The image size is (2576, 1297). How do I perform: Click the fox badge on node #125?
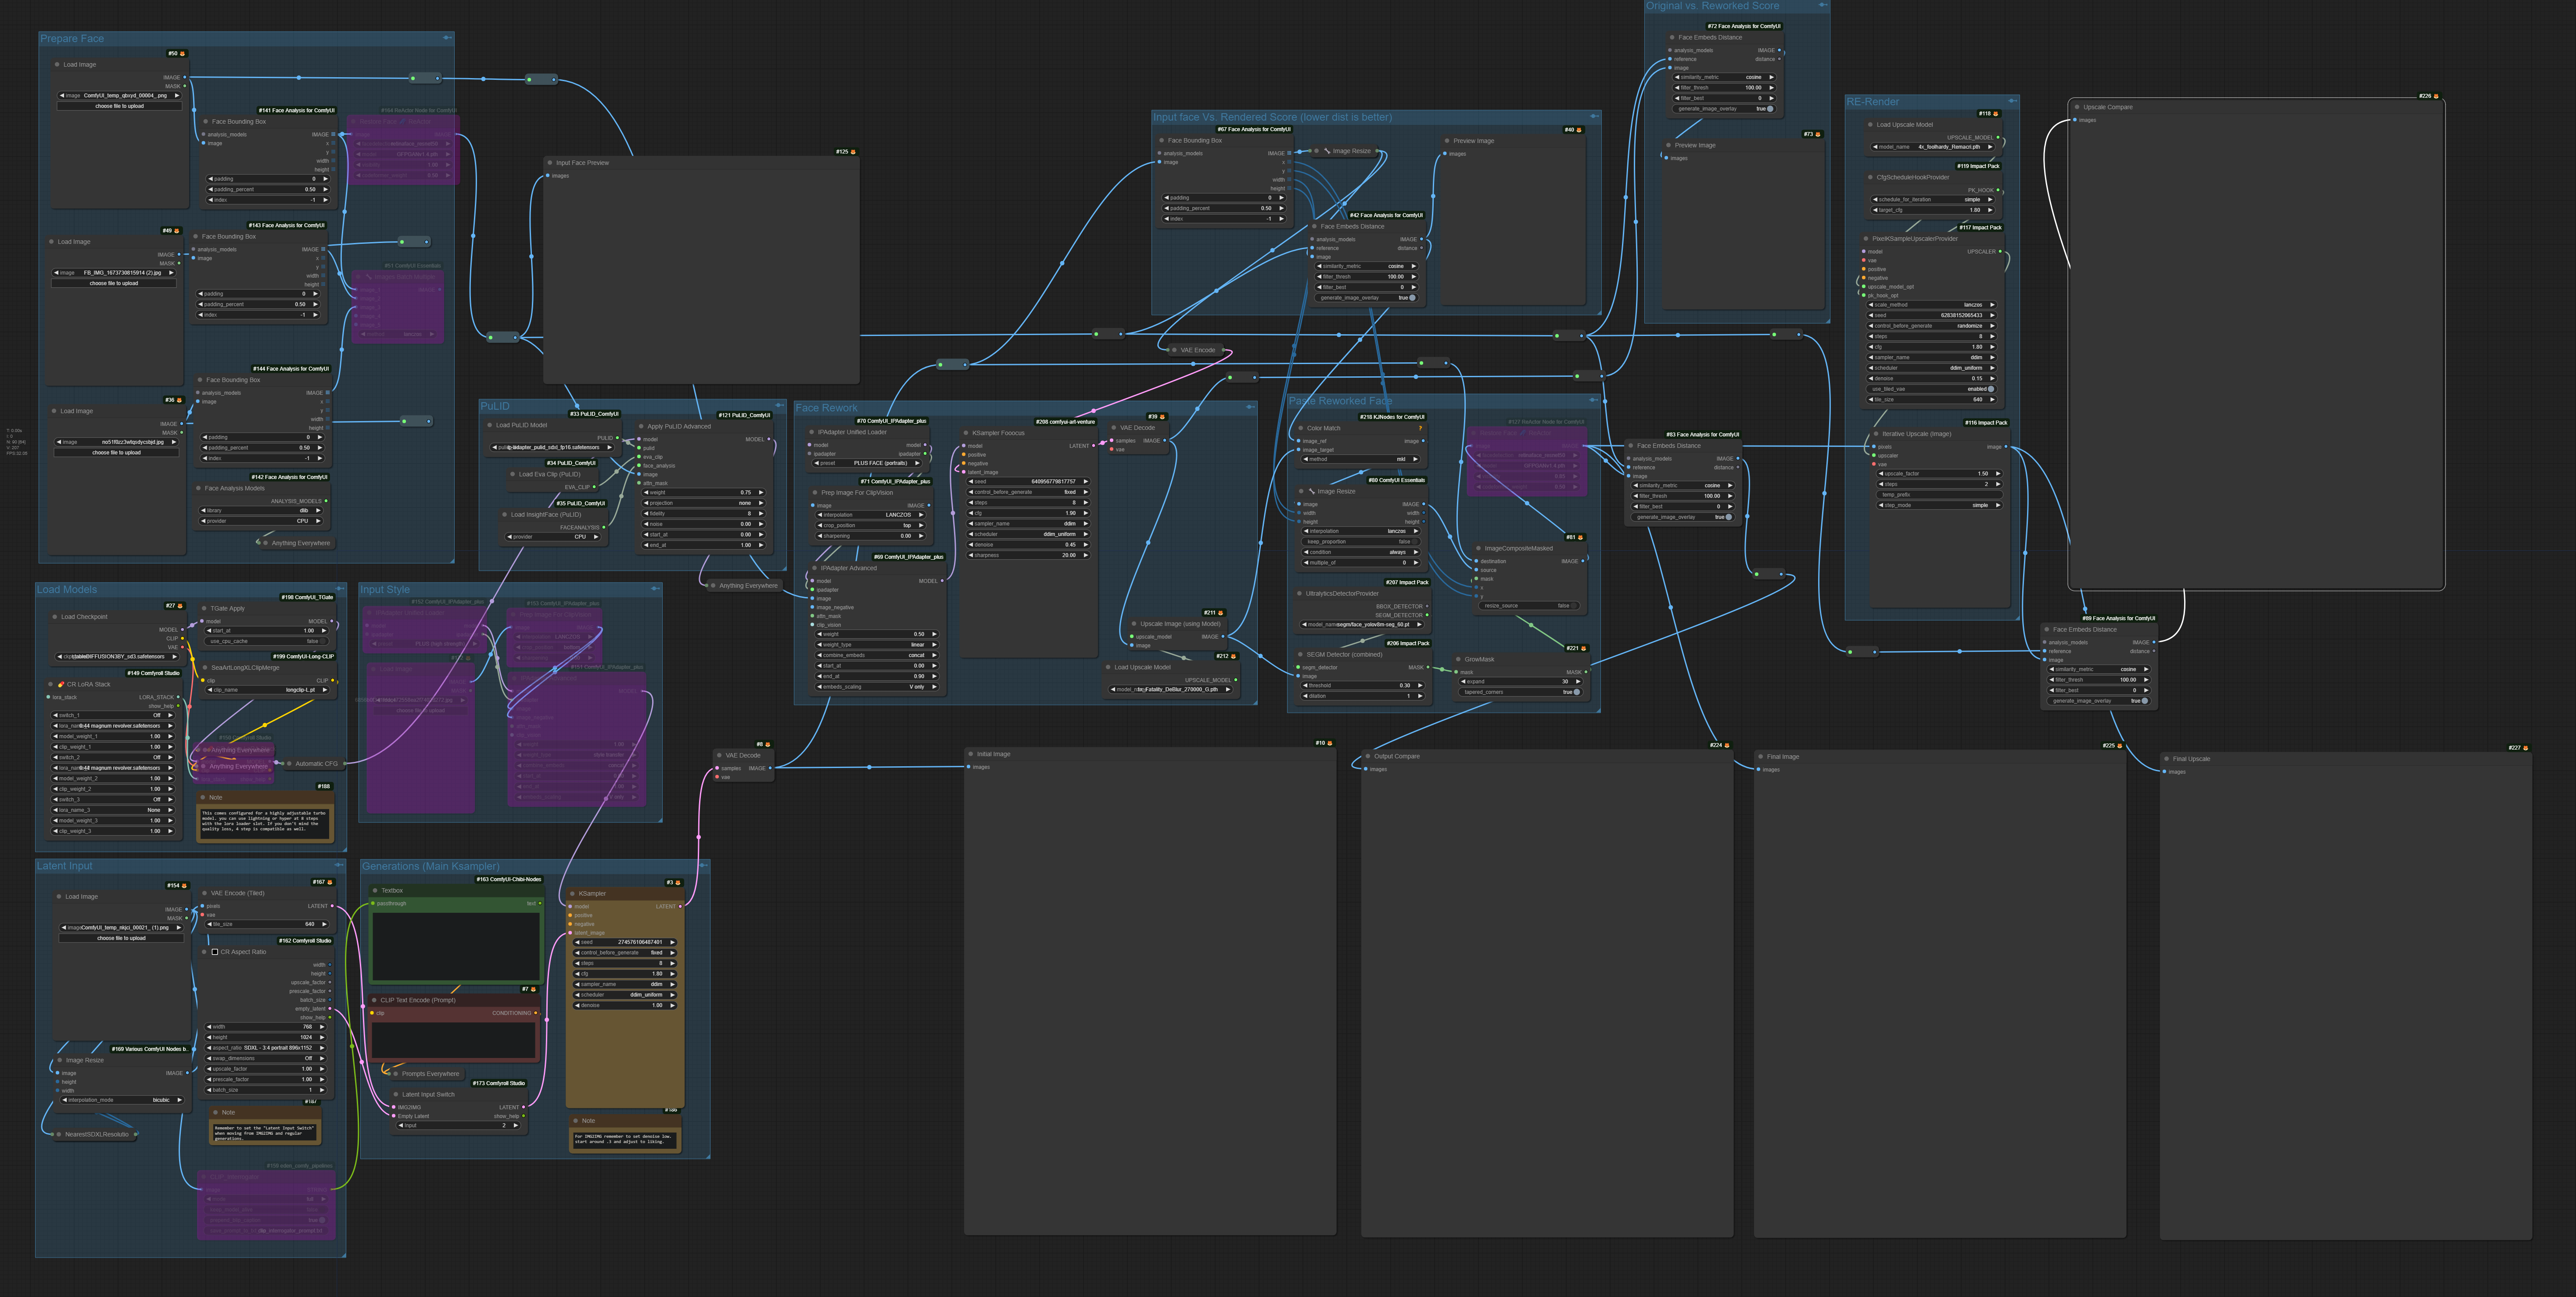pyautogui.click(x=853, y=152)
